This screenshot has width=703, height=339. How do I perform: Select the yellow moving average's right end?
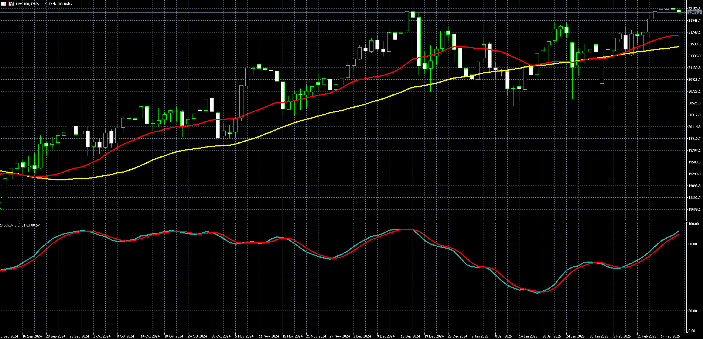(x=678, y=47)
